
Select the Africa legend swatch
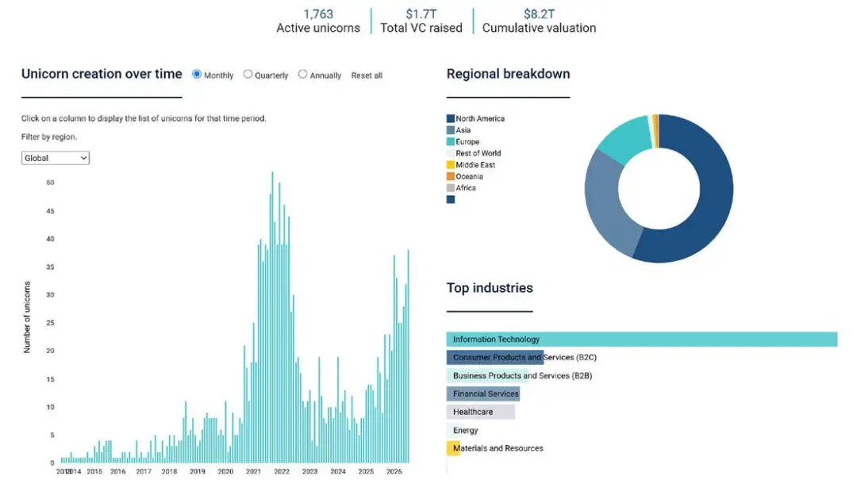451,187
